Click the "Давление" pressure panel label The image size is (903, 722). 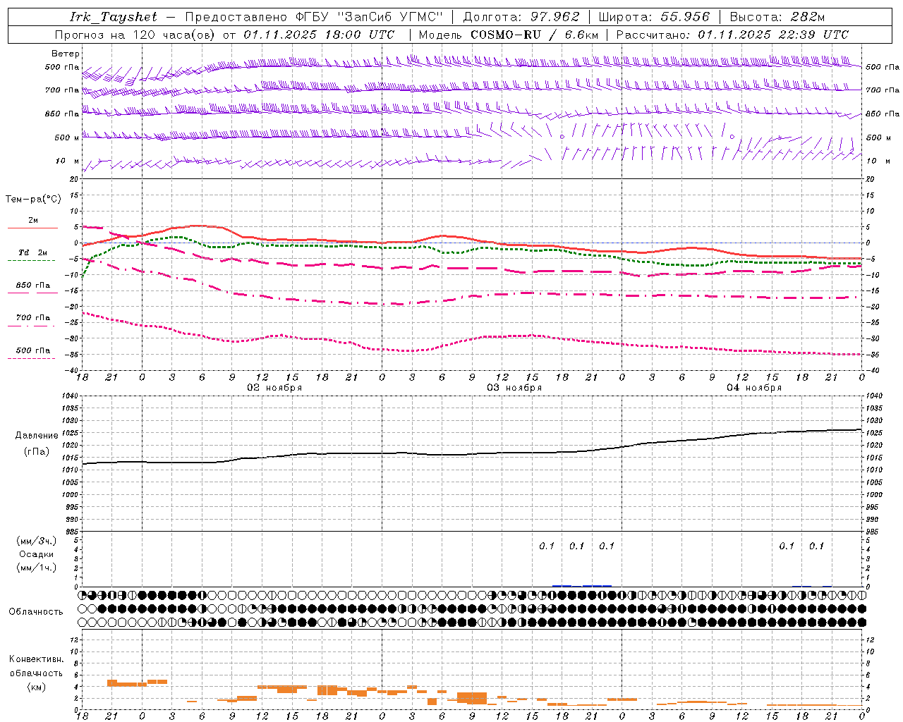click(x=36, y=436)
